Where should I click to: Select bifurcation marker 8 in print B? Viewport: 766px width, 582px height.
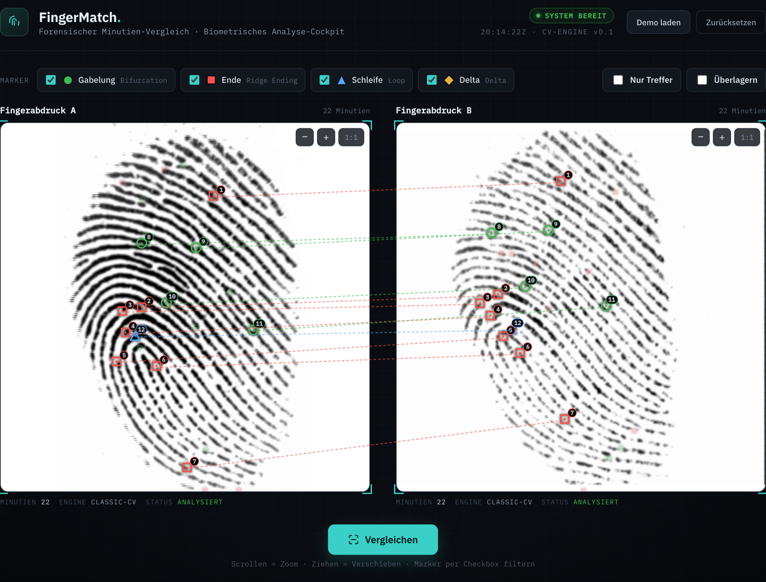point(492,233)
